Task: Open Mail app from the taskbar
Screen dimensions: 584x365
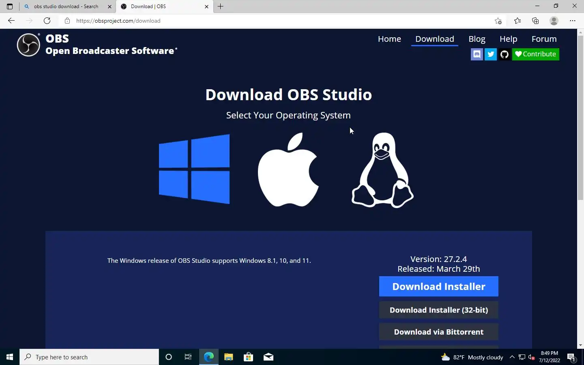Action: coord(268,357)
